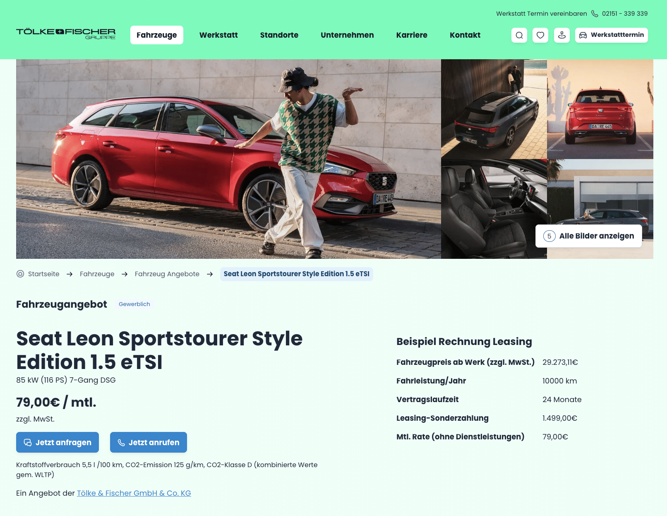Select Unternehmen in the main navigation

pos(347,35)
